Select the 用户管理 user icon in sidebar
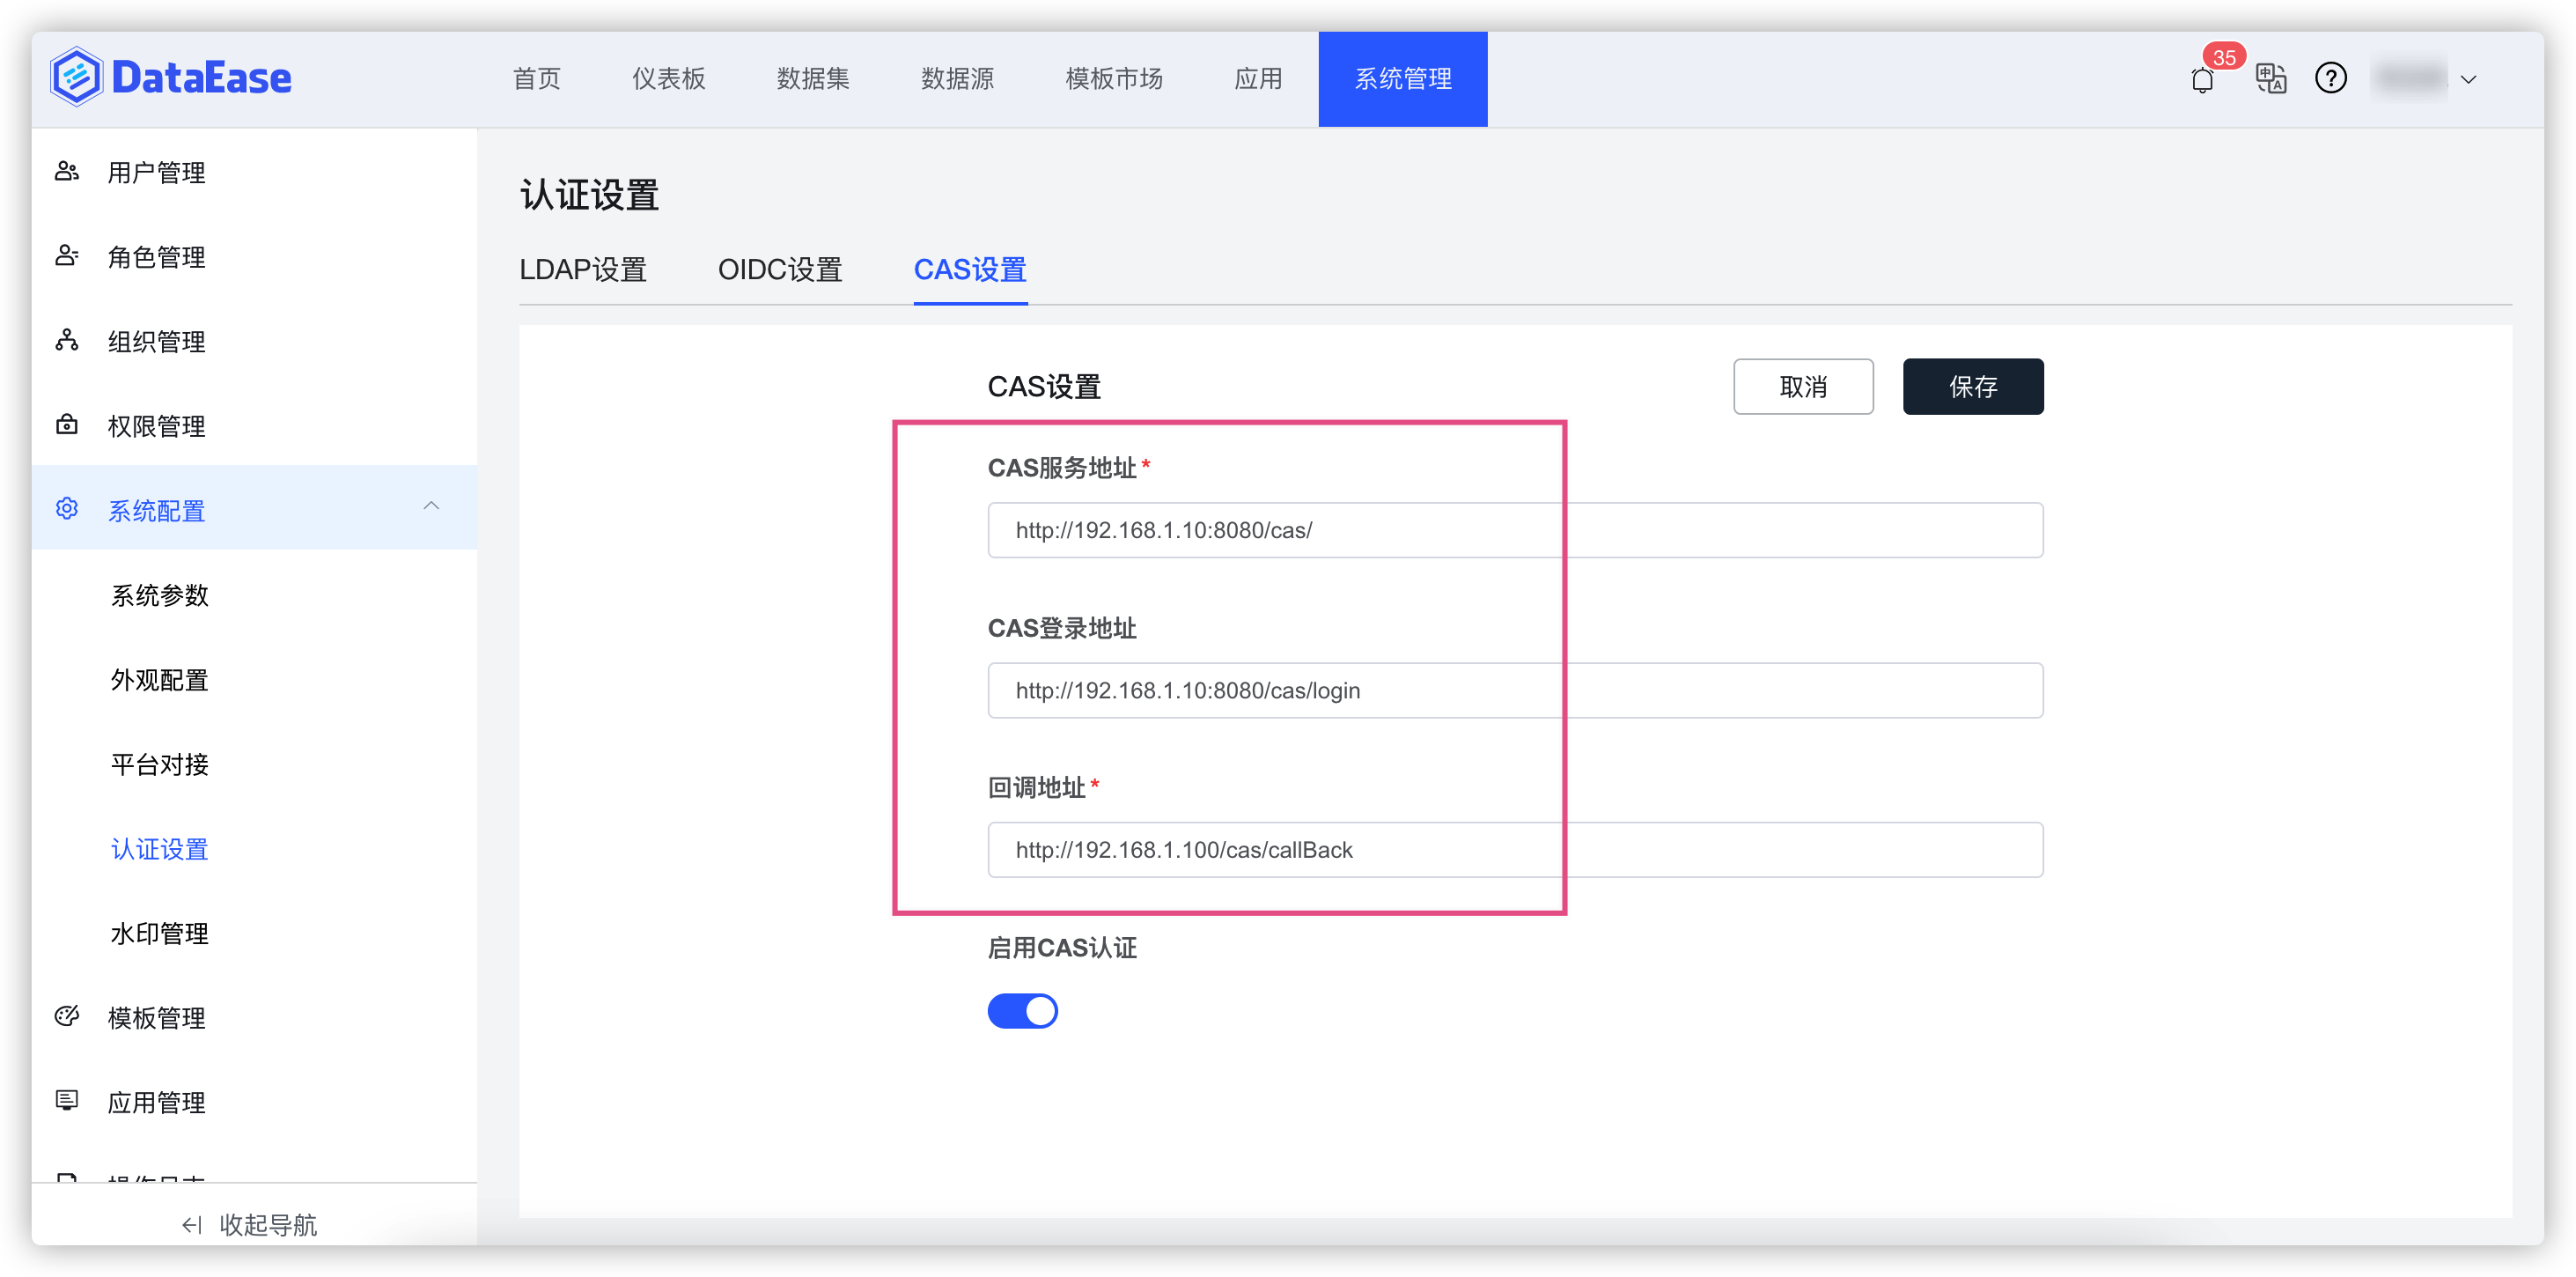This screenshot has width=2576, height=1277. [x=66, y=171]
